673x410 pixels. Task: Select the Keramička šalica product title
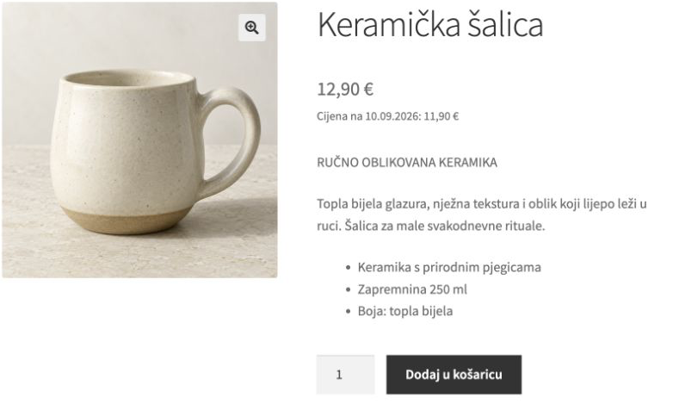[x=430, y=25]
